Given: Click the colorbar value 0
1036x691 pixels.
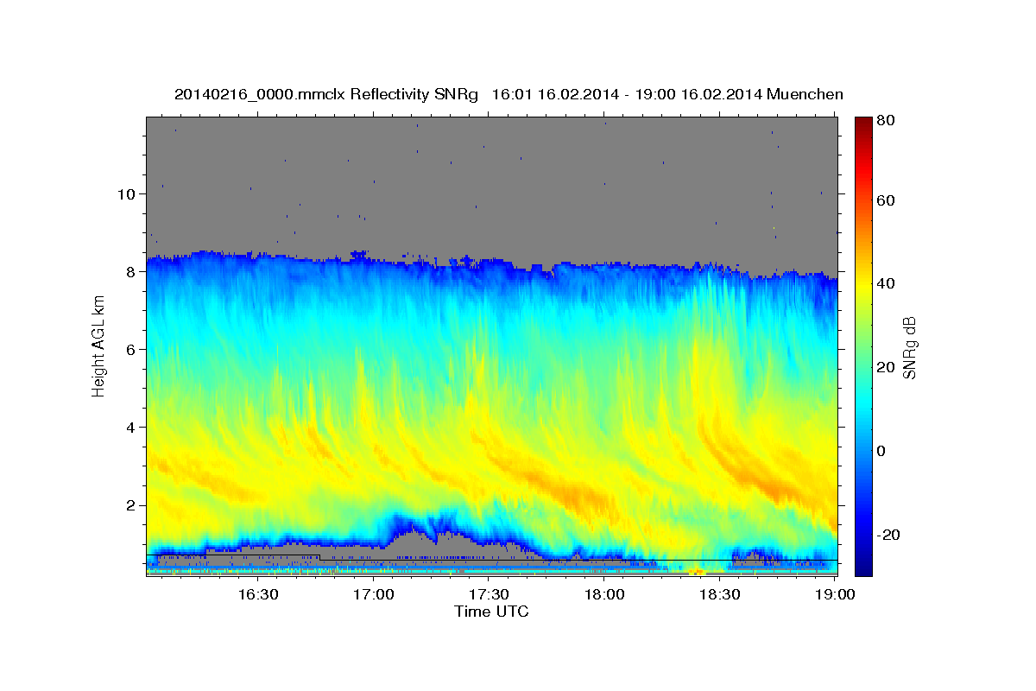Looking at the screenshot, I should 883,451.
